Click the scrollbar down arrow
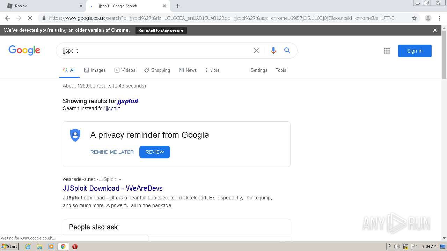447x251 pixels. pos(444,238)
